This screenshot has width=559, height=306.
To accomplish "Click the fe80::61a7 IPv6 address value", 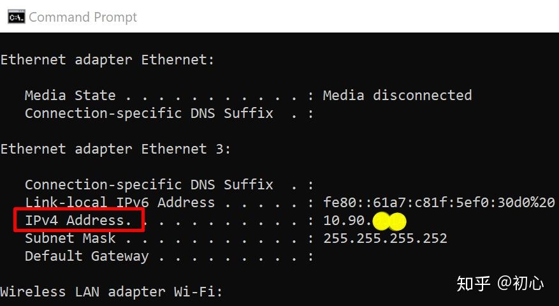I will [439, 202].
